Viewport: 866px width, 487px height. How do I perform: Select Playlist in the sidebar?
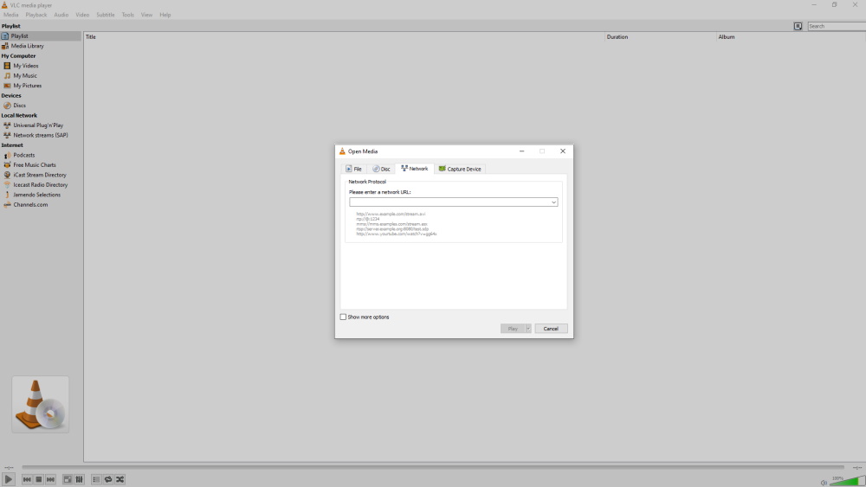[x=41, y=35]
